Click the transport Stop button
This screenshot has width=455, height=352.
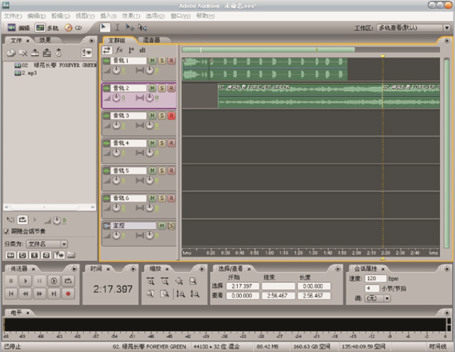[x=11, y=281]
